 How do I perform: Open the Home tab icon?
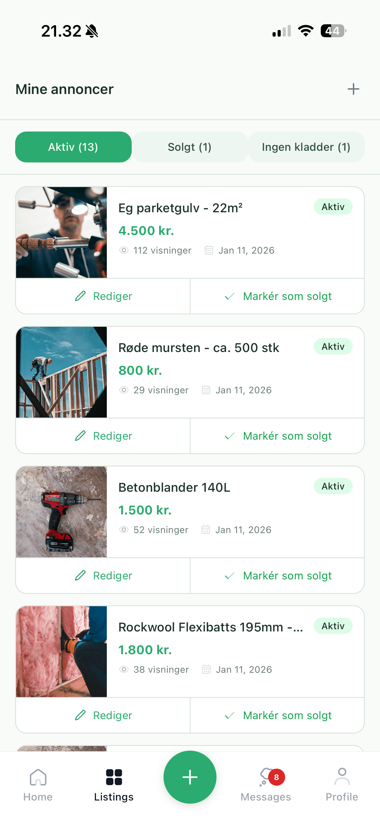38,777
